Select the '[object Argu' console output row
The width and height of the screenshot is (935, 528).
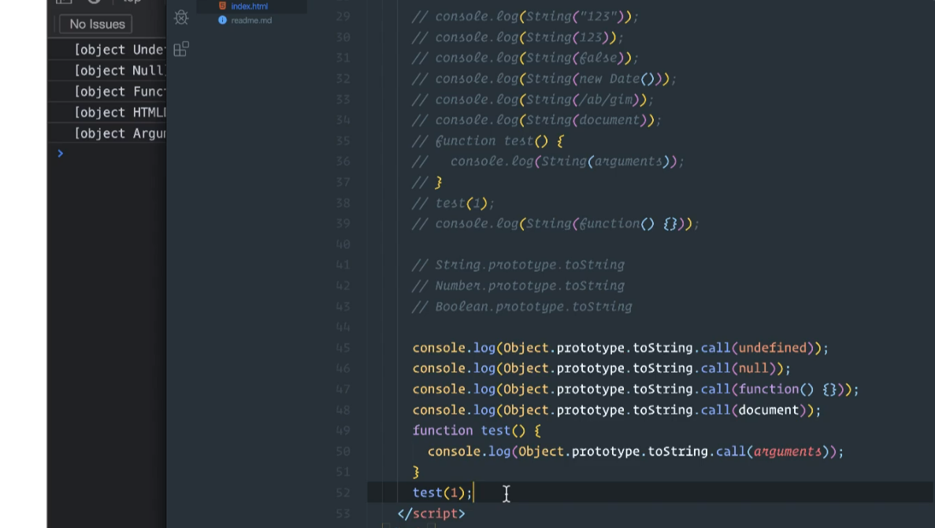tap(107, 133)
